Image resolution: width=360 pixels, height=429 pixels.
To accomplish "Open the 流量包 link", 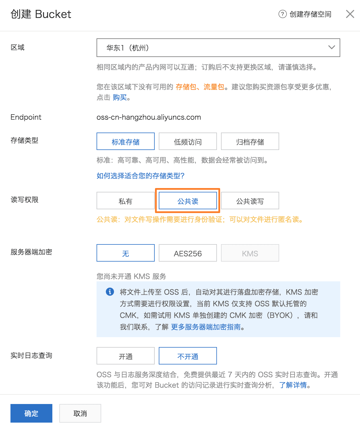I will click(214, 87).
